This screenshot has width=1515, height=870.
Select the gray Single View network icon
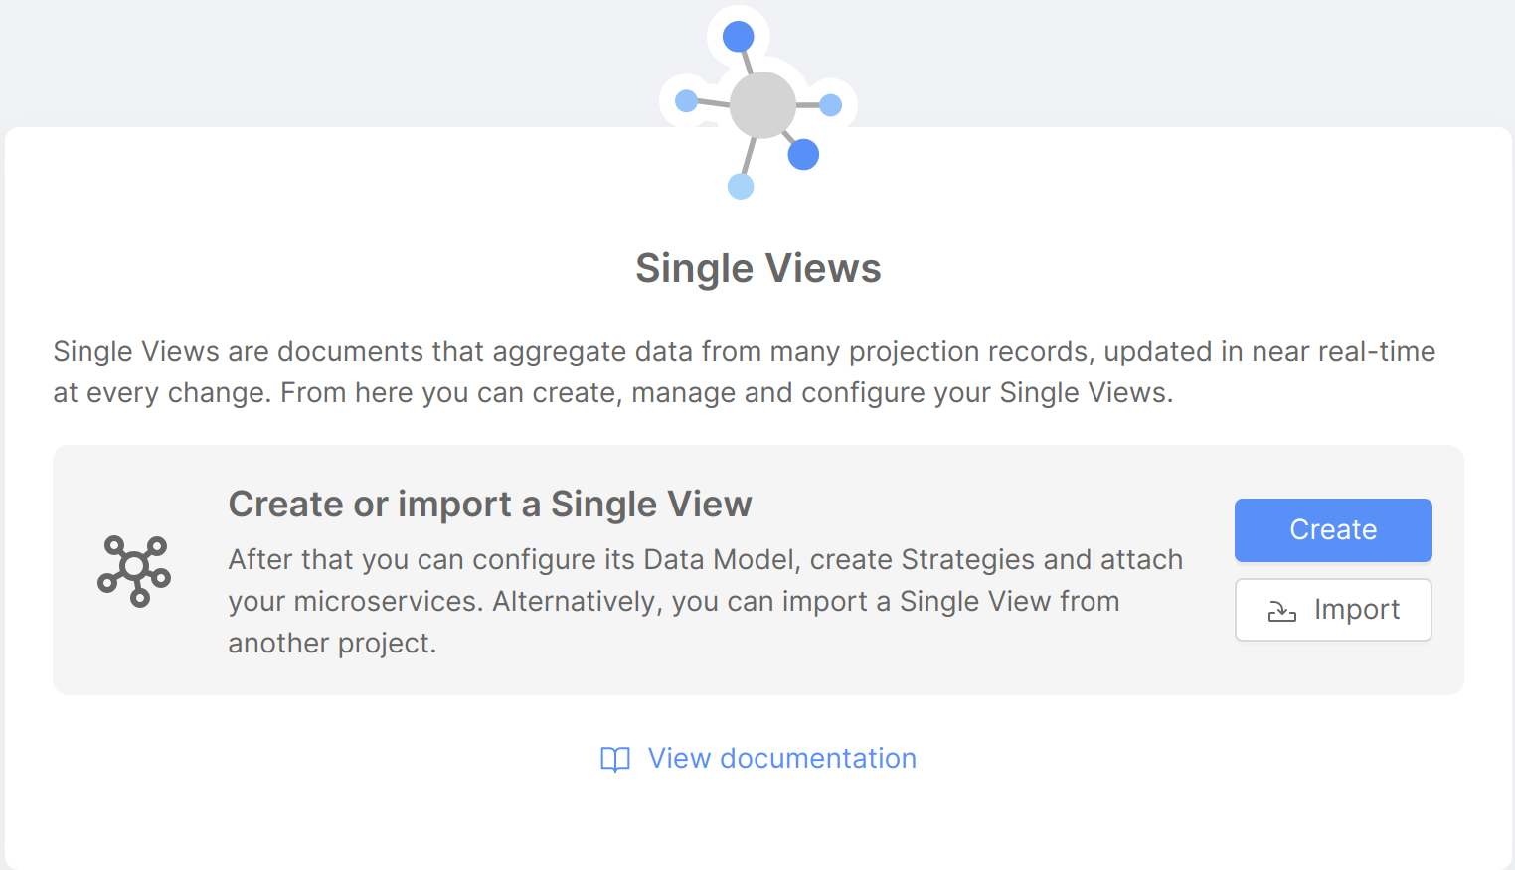click(x=135, y=570)
